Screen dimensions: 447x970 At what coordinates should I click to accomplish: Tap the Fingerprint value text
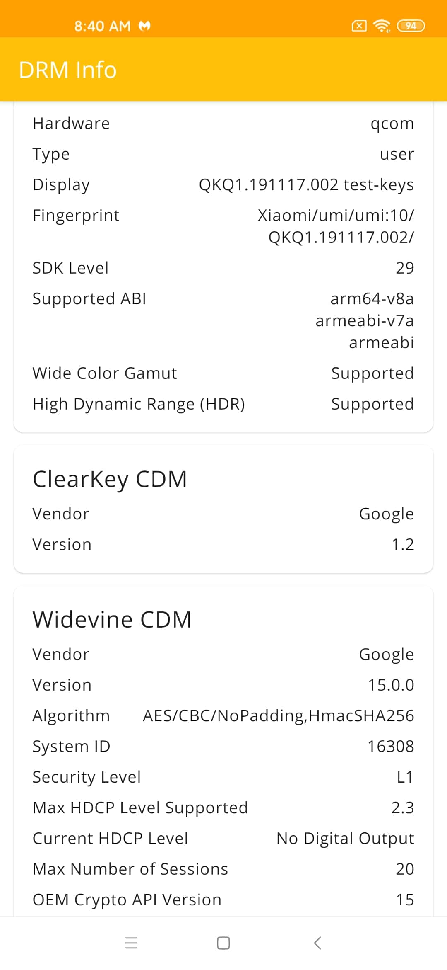[x=336, y=226]
